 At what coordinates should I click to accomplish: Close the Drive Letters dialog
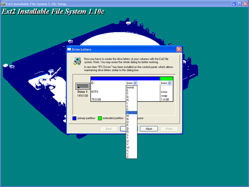tap(179, 49)
